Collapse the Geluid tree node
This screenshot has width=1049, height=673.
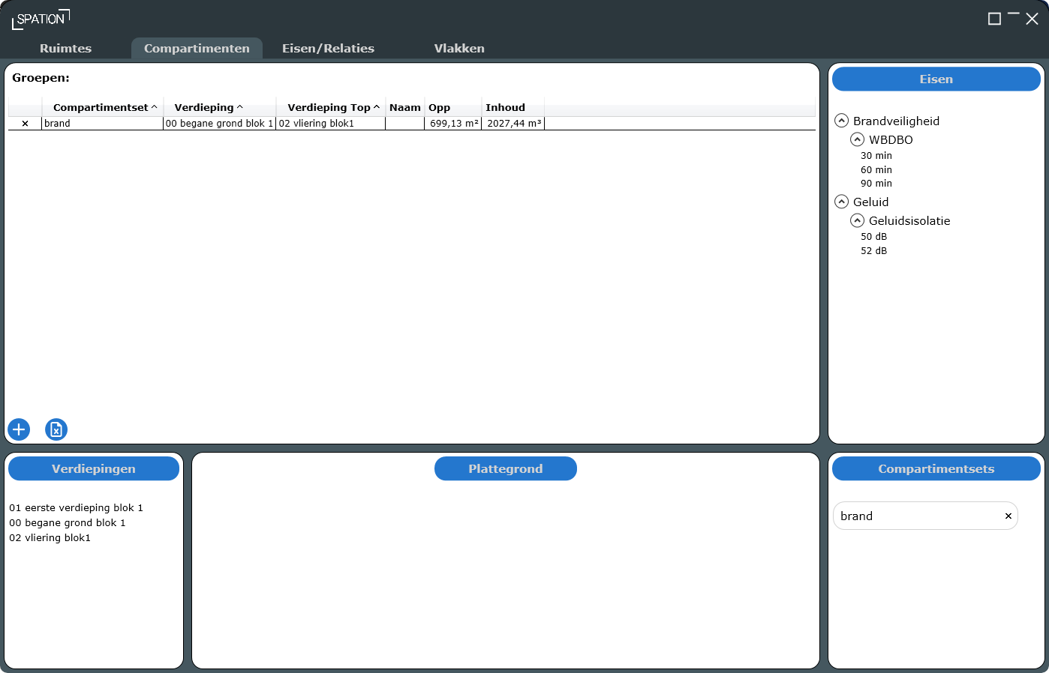point(842,202)
